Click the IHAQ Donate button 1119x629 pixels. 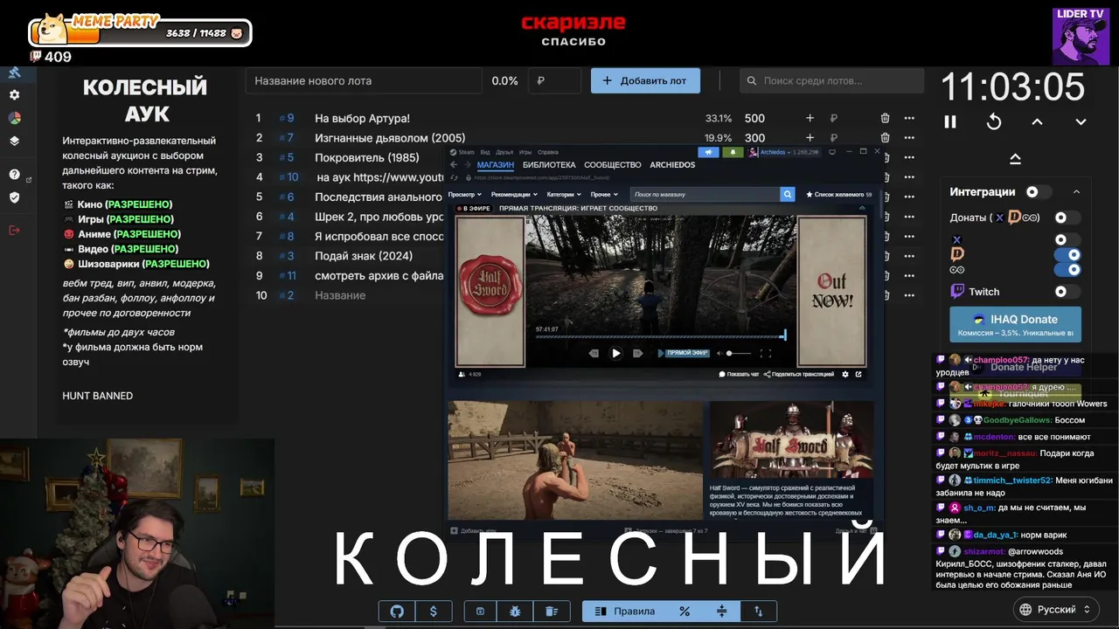coord(1015,324)
